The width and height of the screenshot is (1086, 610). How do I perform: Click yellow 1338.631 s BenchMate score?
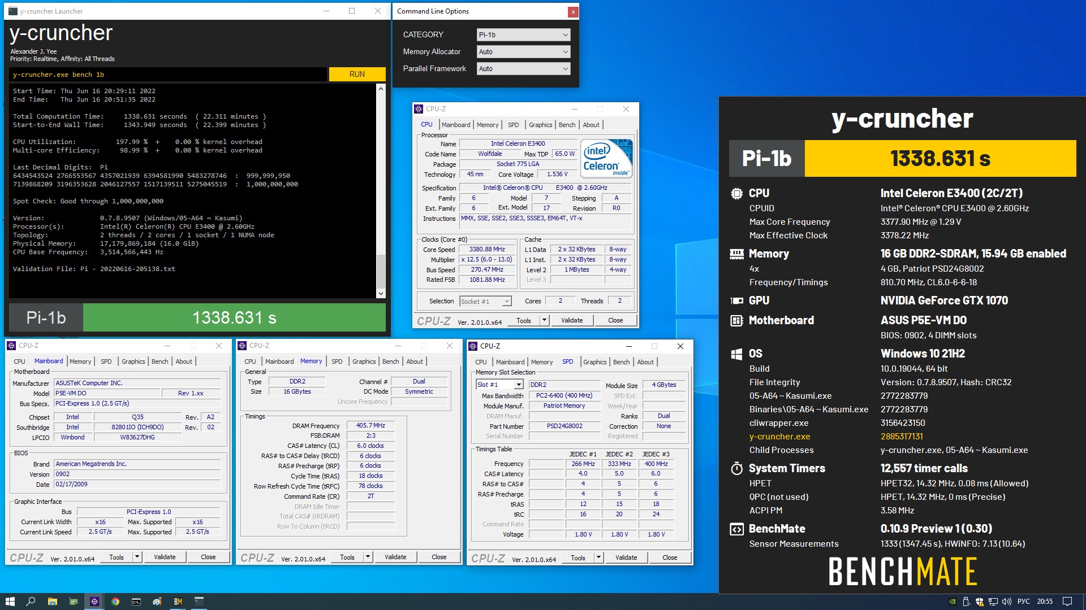point(940,159)
